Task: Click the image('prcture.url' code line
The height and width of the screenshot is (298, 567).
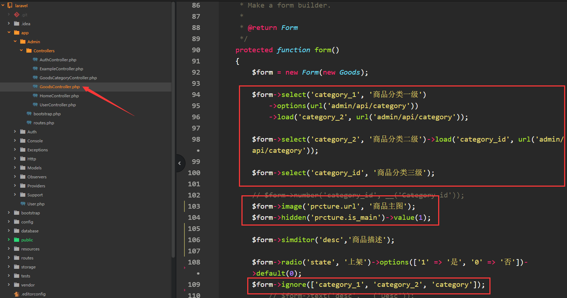Action: (x=333, y=206)
